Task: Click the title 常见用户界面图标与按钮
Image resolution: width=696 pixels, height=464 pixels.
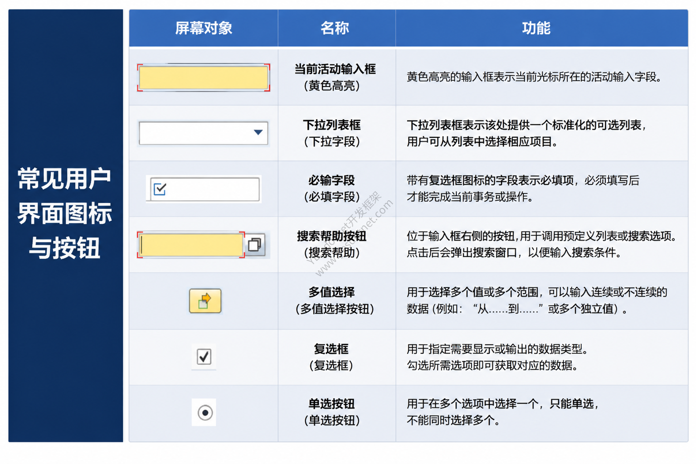Action: [x=64, y=213]
